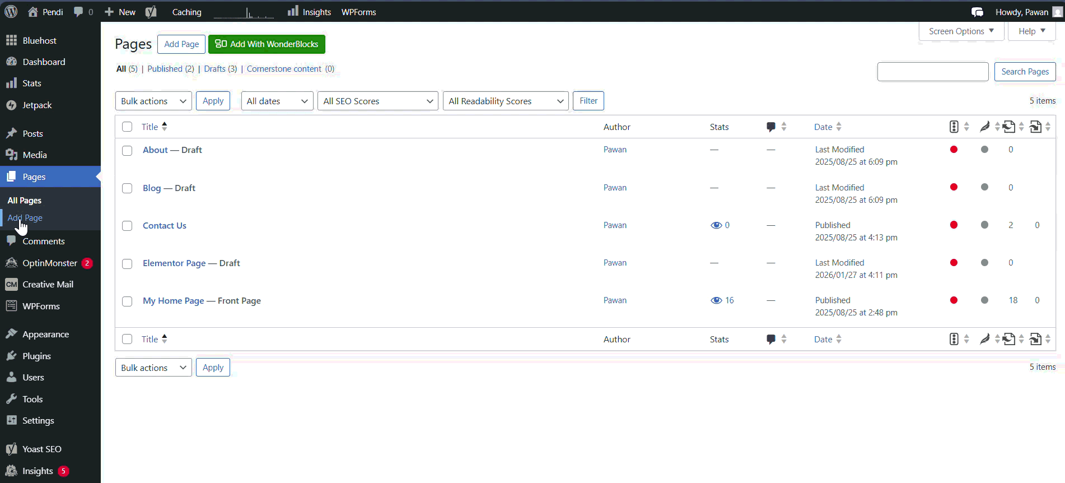Screen dimensions: 1065x483
Task: Select the Contact Us row checkbox
Action: tap(127, 226)
